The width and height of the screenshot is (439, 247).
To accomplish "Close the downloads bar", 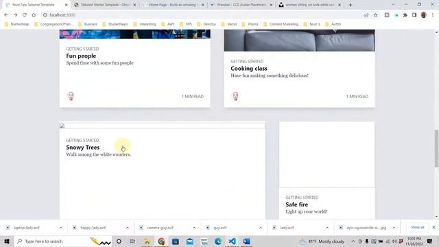I will pos(434,227).
